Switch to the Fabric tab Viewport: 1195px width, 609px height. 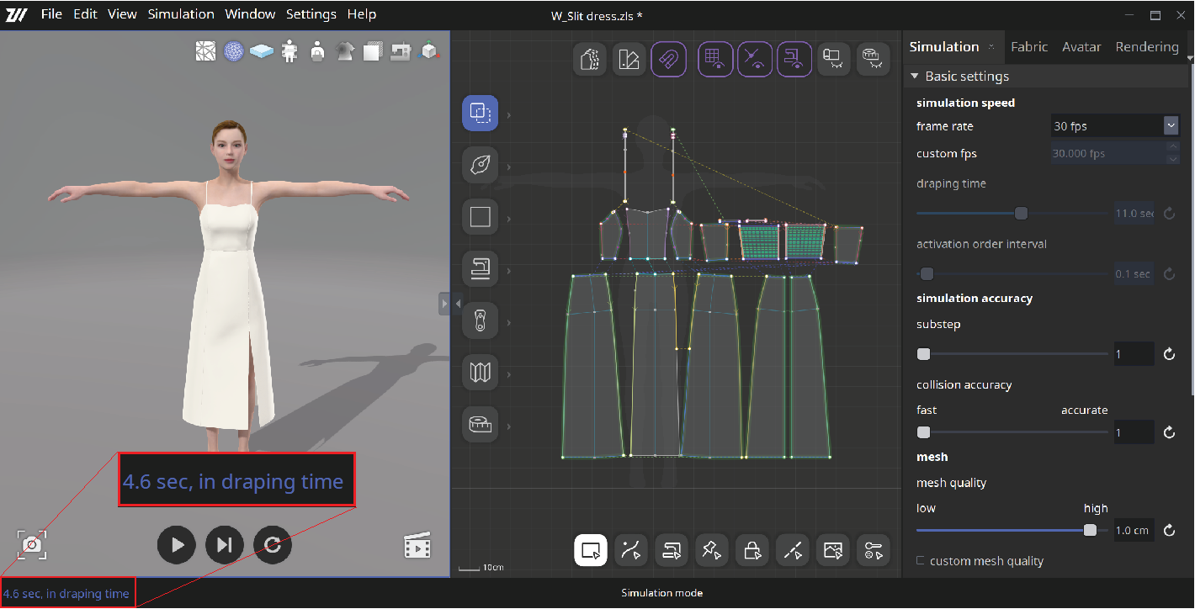(1029, 47)
